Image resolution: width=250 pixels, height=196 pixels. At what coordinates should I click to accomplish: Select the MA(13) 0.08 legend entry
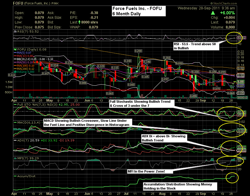(23, 56)
